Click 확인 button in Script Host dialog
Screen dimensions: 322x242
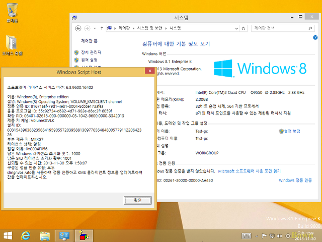click(x=137, y=200)
